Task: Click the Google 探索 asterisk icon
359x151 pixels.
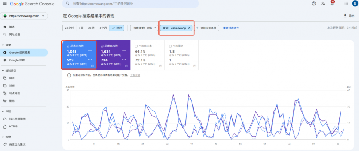Action: pyautogui.click(x=5, y=60)
